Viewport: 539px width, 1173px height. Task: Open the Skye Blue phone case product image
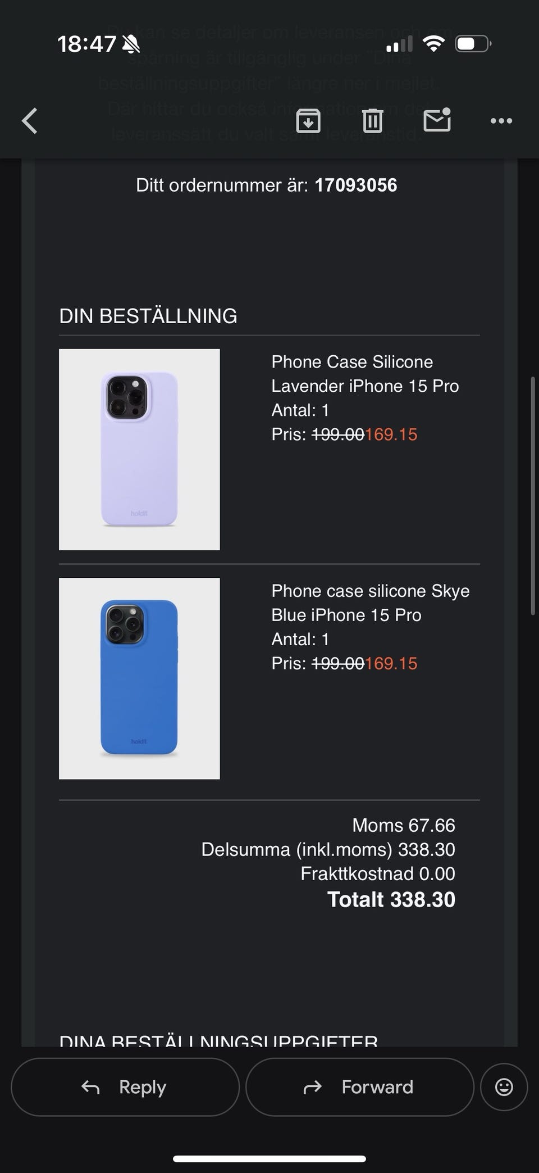click(x=139, y=678)
